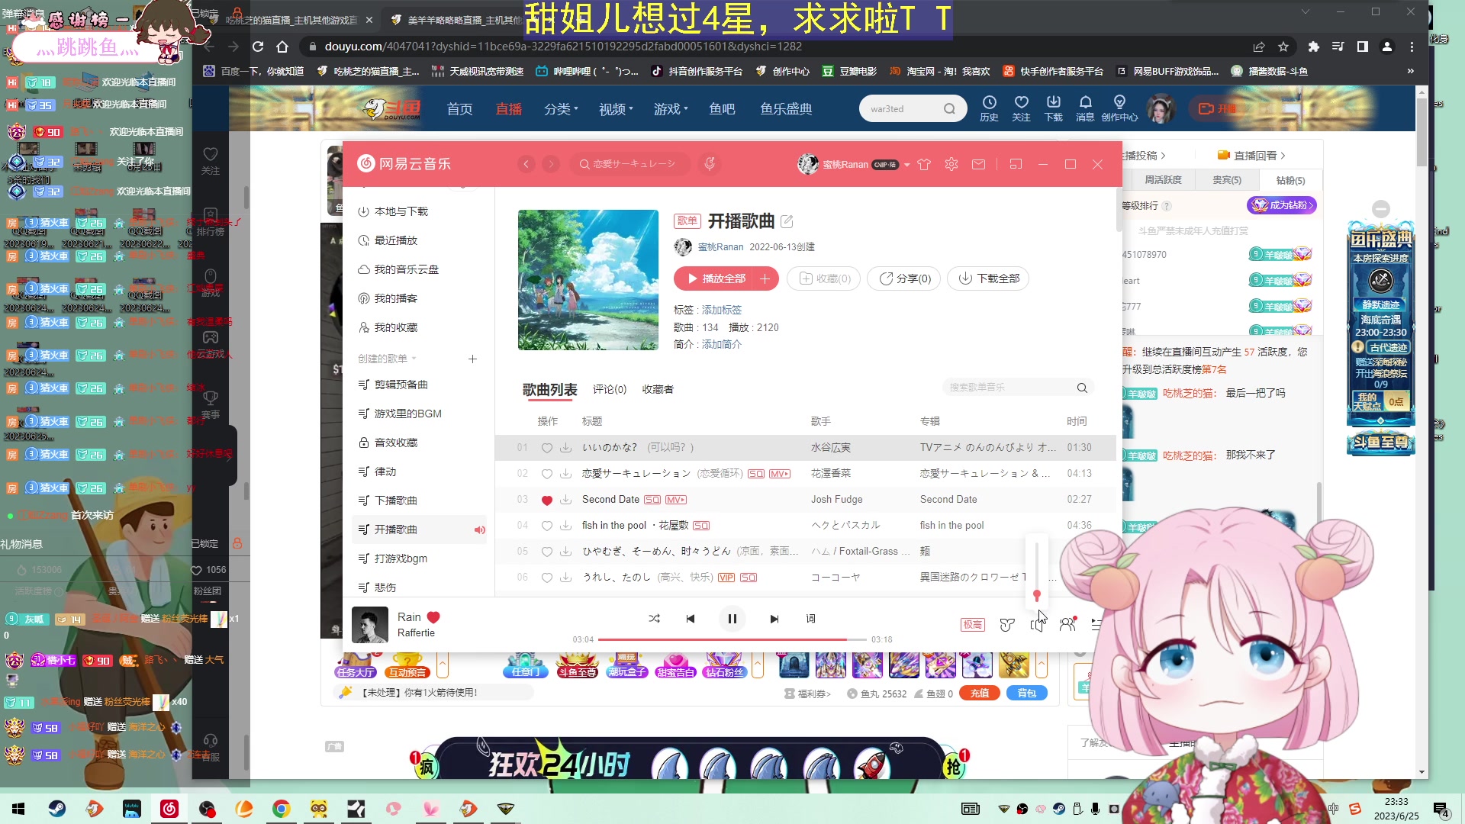This screenshot has height=824, width=1465.
Task: Open NetEase Music messages envelope
Action: pyautogui.click(x=978, y=164)
